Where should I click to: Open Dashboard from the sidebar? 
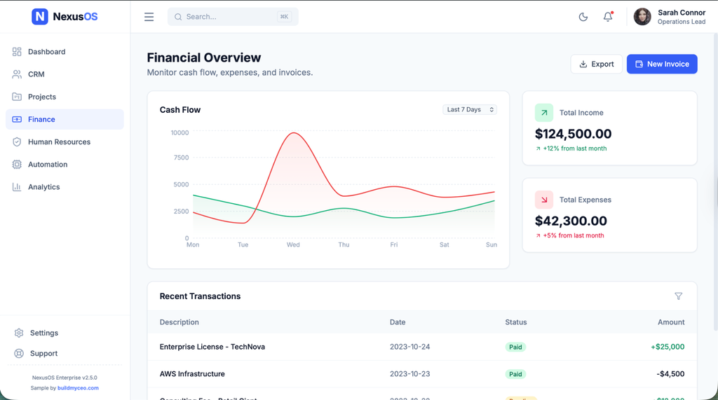click(x=46, y=52)
